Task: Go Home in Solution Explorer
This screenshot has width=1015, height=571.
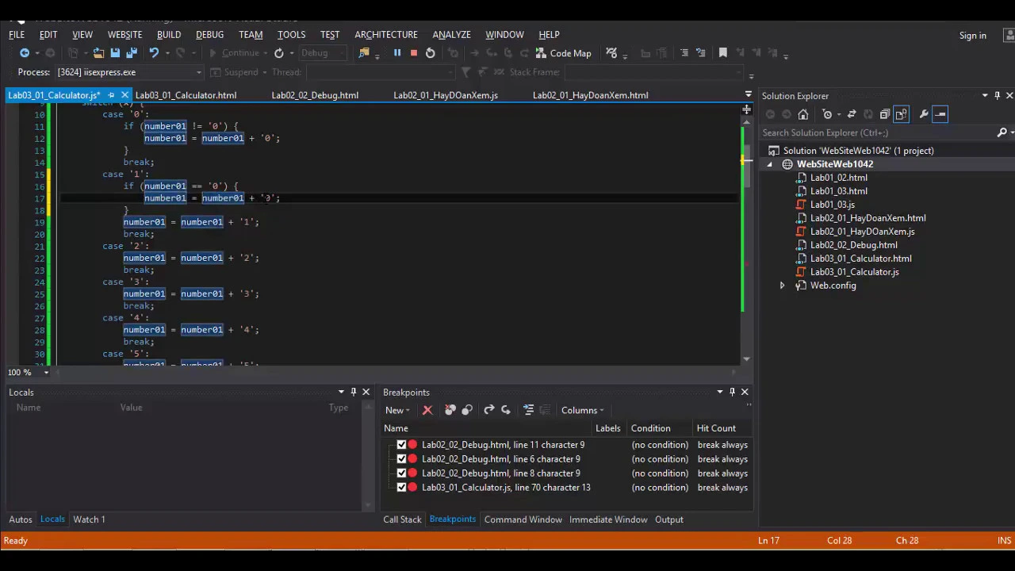Action: pos(802,114)
